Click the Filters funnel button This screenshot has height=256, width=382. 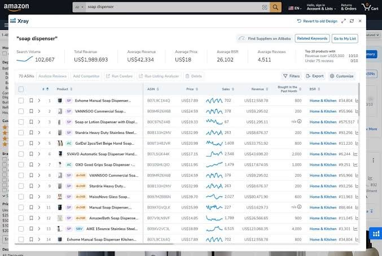[x=291, y=76]
